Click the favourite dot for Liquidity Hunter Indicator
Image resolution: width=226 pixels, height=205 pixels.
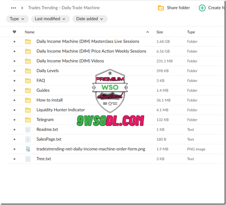coord(14,110)
